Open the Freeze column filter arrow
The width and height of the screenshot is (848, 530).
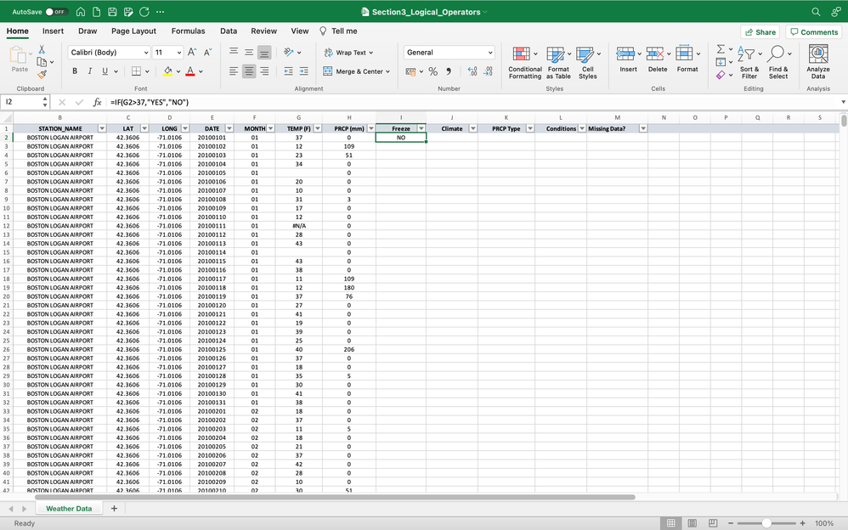point(422,128)
